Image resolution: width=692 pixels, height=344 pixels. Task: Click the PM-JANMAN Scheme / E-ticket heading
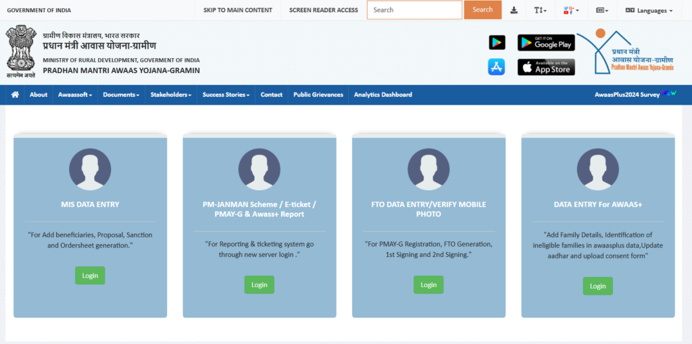click(x=259, y=210)
